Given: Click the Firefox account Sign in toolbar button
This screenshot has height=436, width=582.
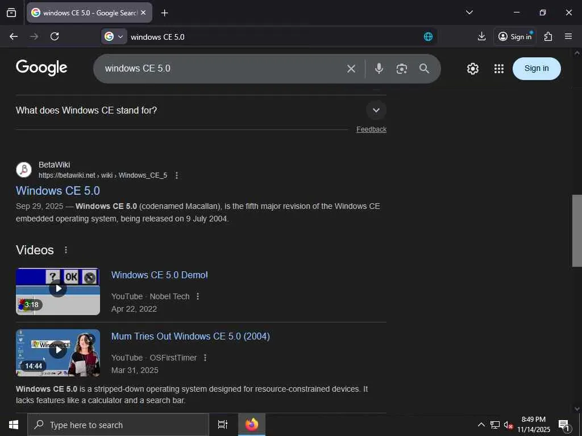Looking at the screenshot, I should coord(515,36).
